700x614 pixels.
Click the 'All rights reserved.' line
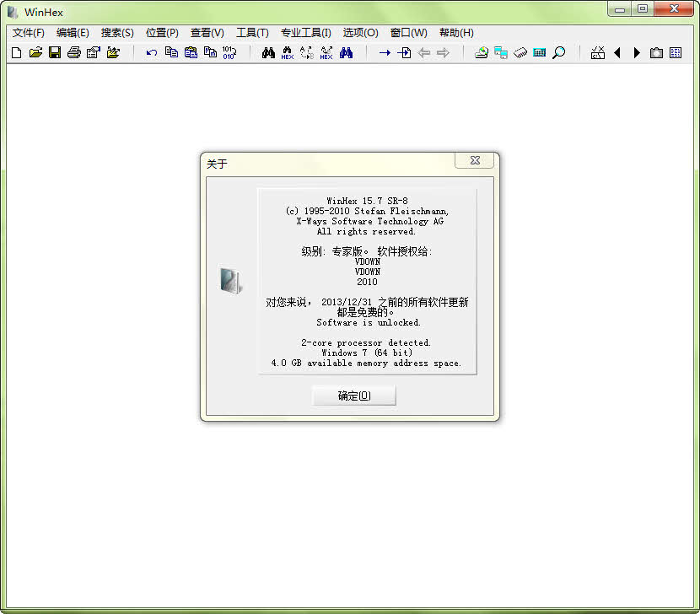click(x=366, y=232)
